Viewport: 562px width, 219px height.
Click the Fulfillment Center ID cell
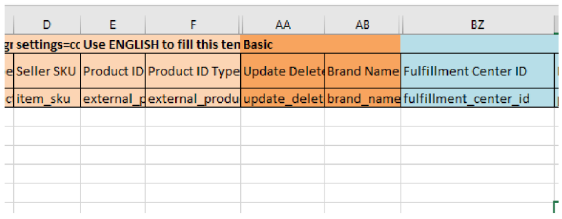[477, 71]
